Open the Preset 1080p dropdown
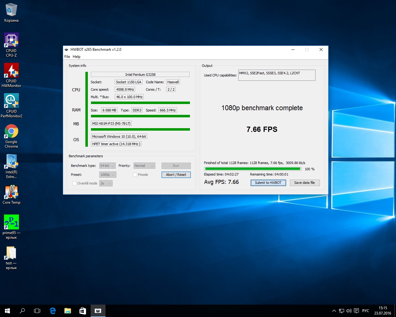Screen dimensions: 396x317 point(108,175)
